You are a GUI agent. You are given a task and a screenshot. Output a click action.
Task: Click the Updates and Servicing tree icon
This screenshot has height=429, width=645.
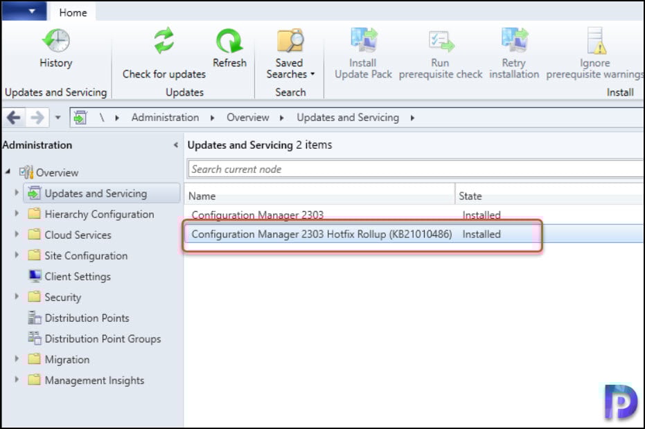coord(34,193)
